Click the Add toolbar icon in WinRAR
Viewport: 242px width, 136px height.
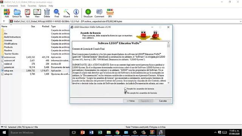(x=7, y=13)
